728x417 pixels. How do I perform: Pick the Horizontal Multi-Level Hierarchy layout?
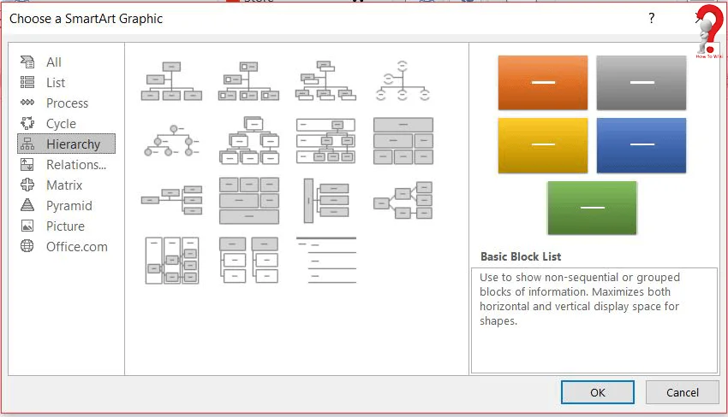click(326, 200)
